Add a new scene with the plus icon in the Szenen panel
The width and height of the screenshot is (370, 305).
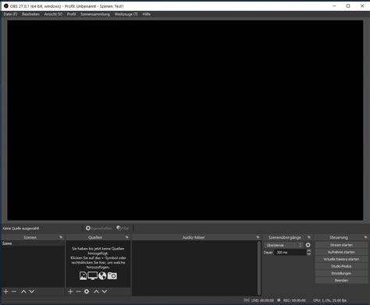coord(5,291)
